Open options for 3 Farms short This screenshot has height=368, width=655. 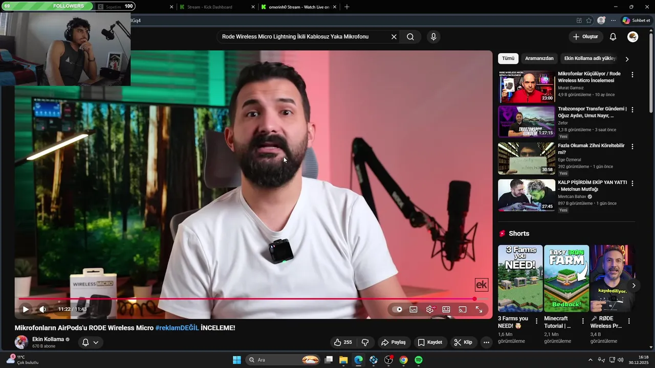(x=537, y=321)
